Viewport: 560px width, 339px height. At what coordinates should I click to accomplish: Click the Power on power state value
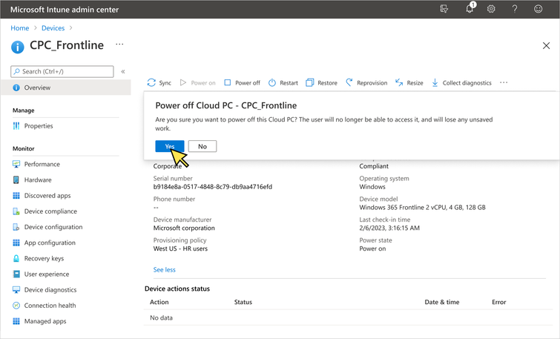(x=372, y=249)
